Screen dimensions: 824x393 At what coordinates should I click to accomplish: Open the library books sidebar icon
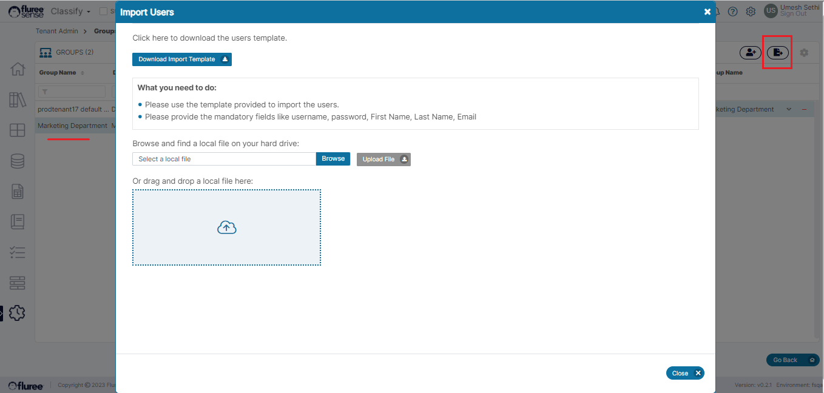tap(18, 99)
